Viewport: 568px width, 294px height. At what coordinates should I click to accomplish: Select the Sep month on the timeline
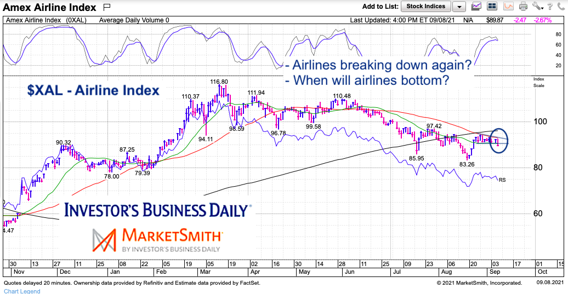coord(495,272)
